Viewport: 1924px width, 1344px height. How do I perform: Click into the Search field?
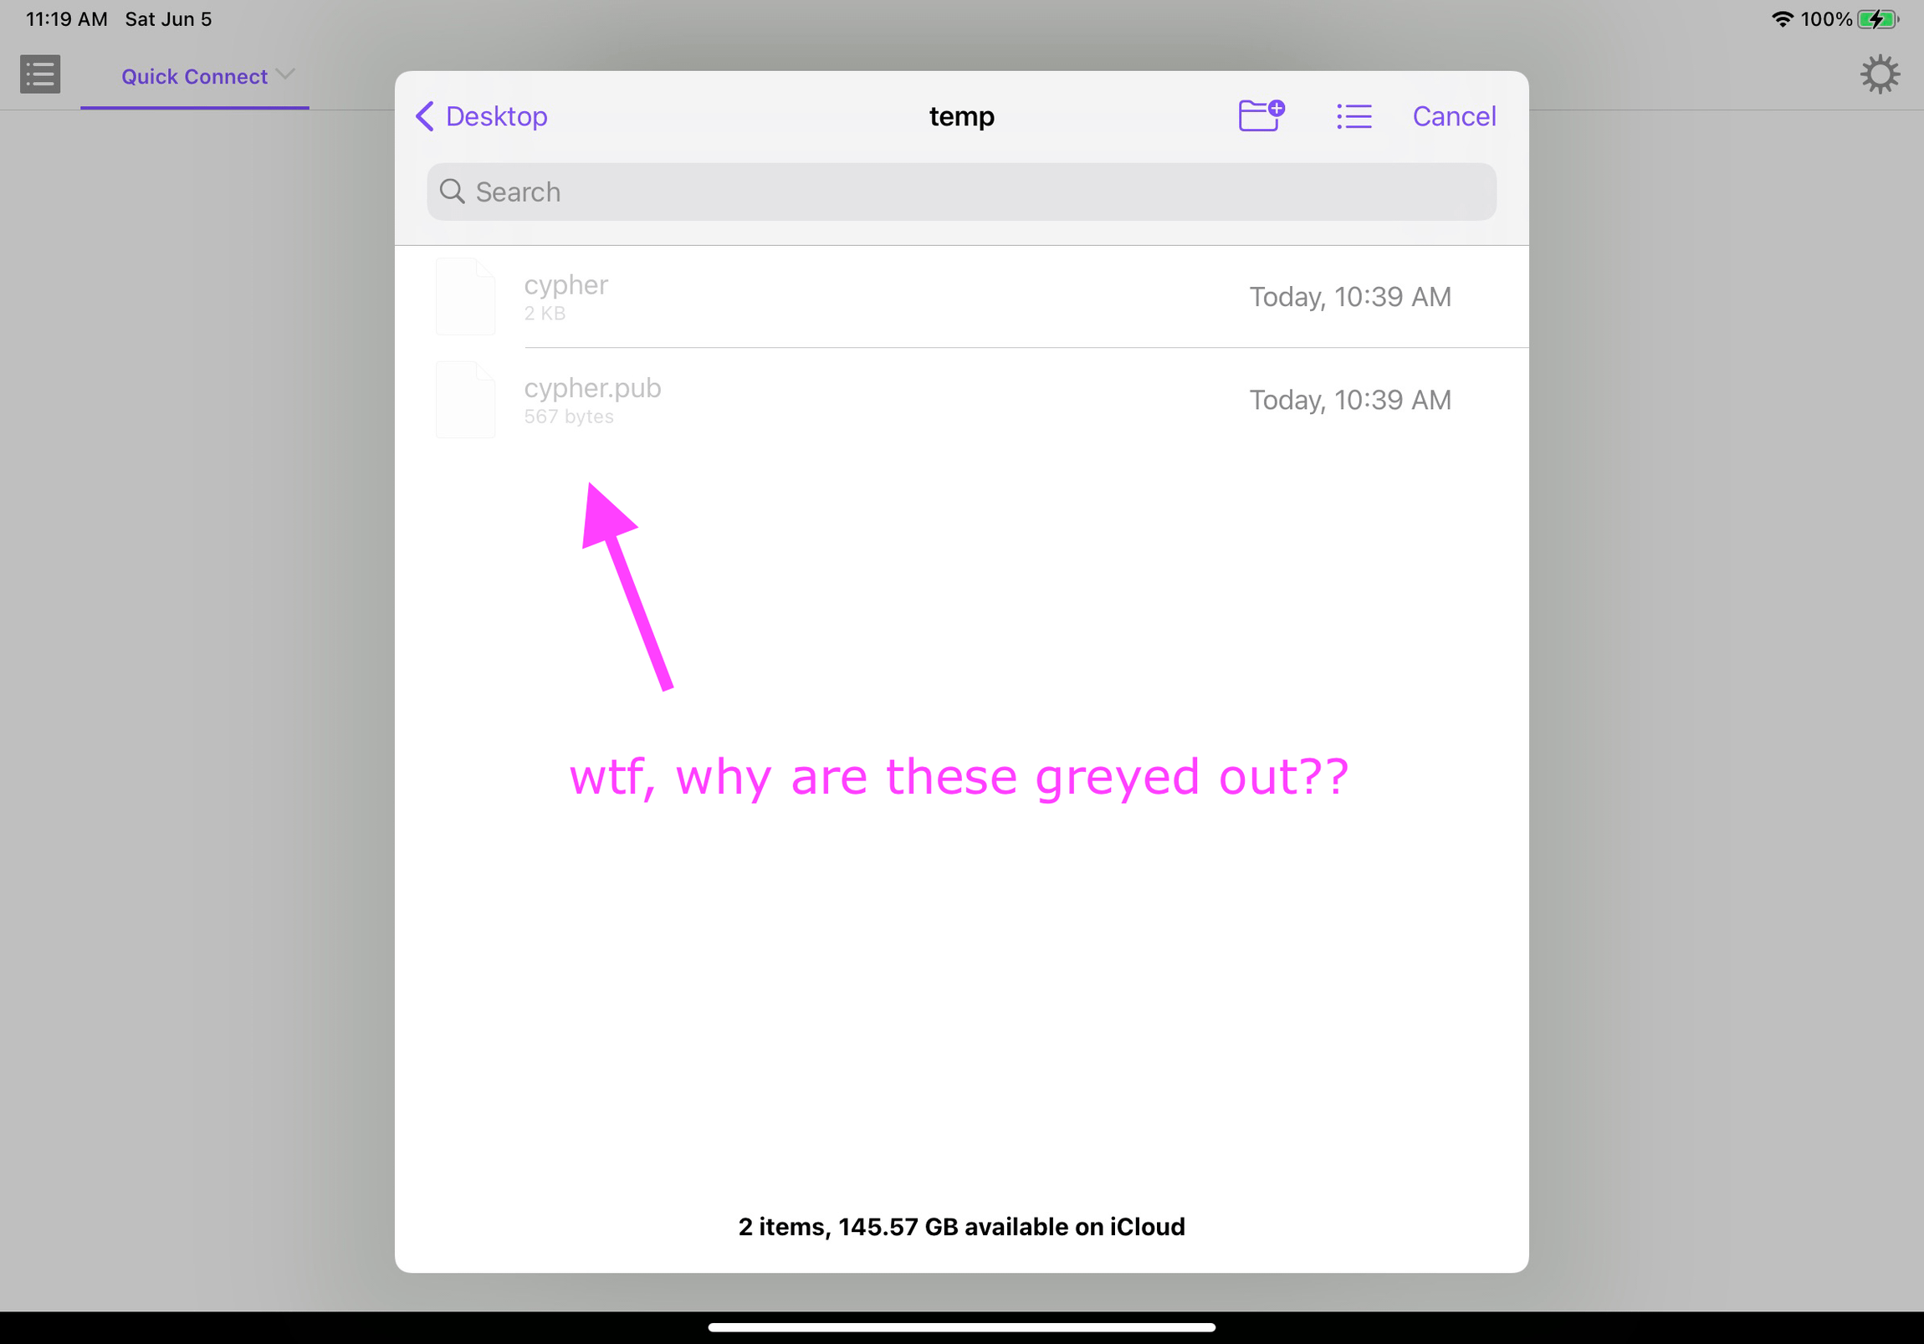click(x=960, y=192)
